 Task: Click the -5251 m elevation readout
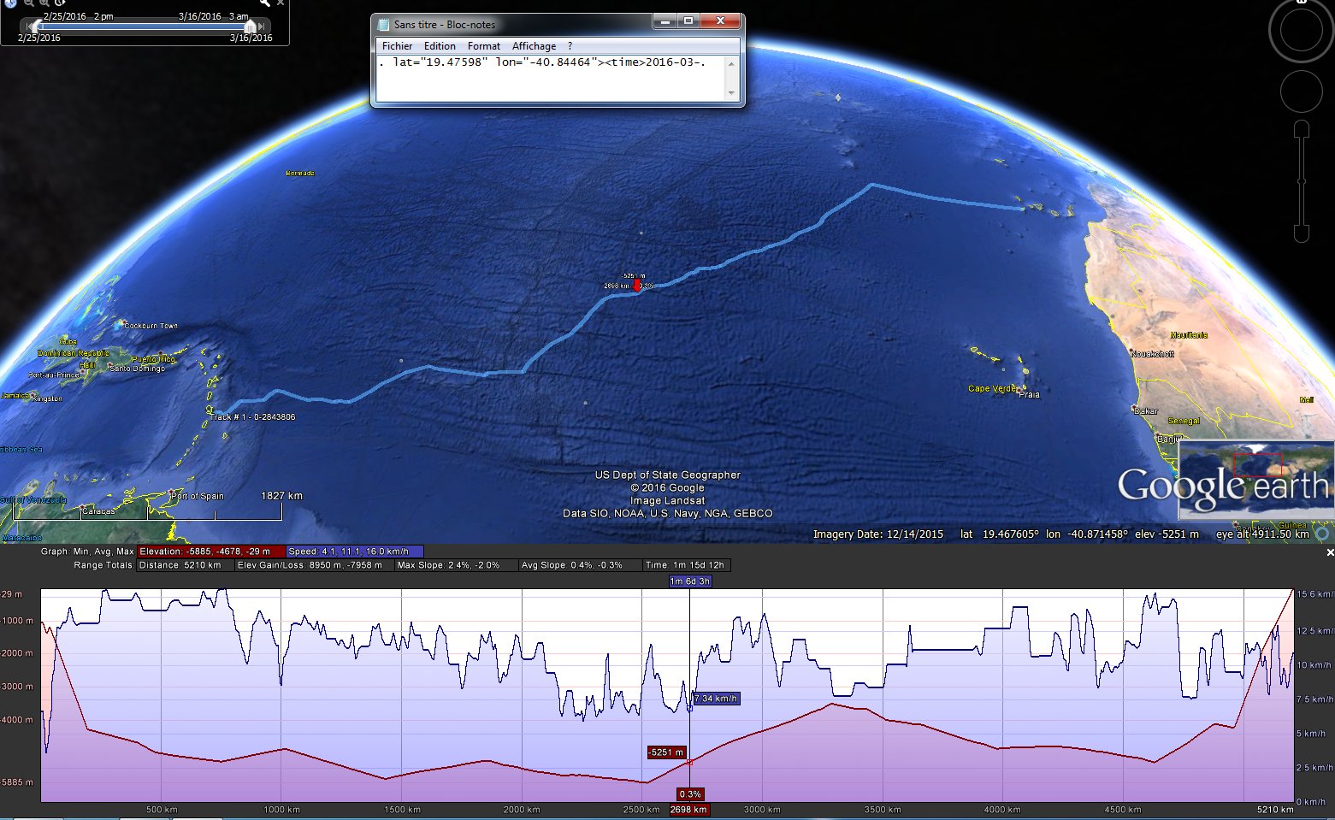point(666,752)
